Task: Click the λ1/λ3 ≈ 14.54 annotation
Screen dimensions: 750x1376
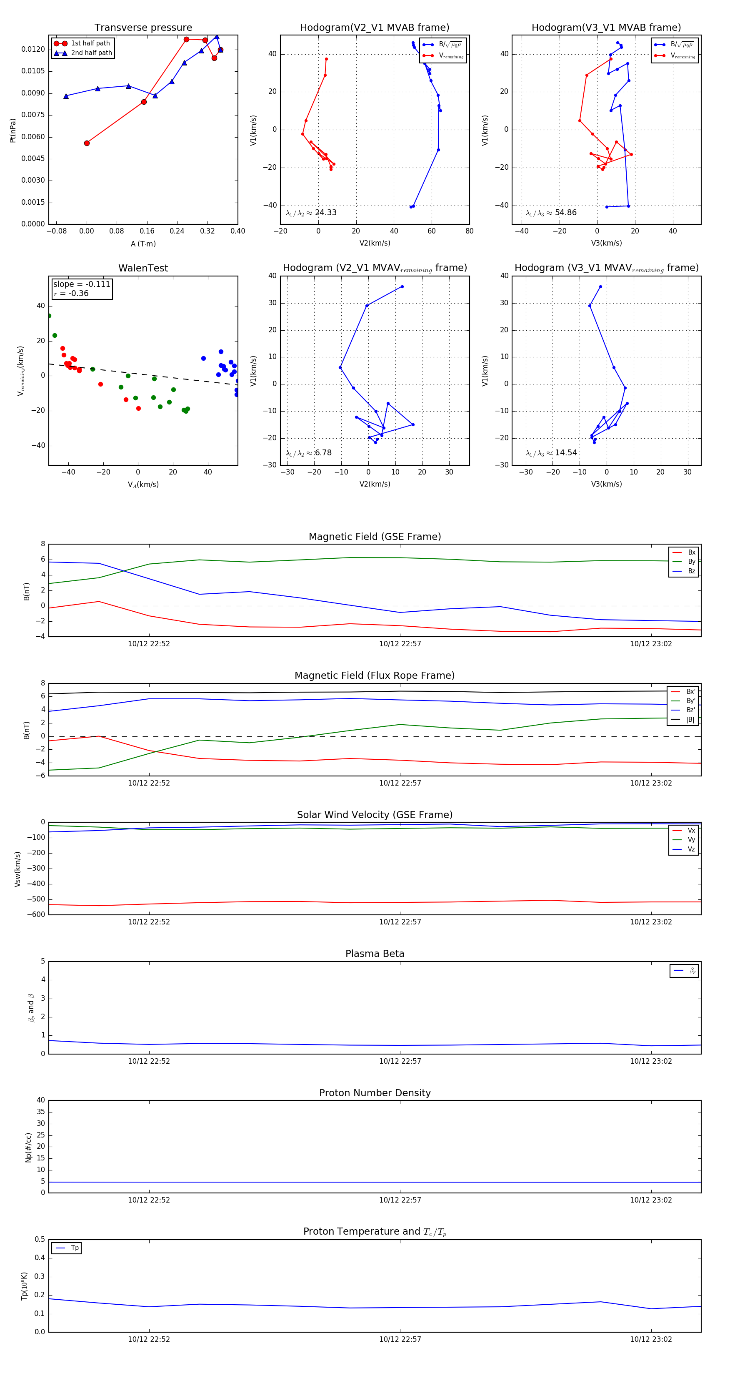Action: point(551,453)
